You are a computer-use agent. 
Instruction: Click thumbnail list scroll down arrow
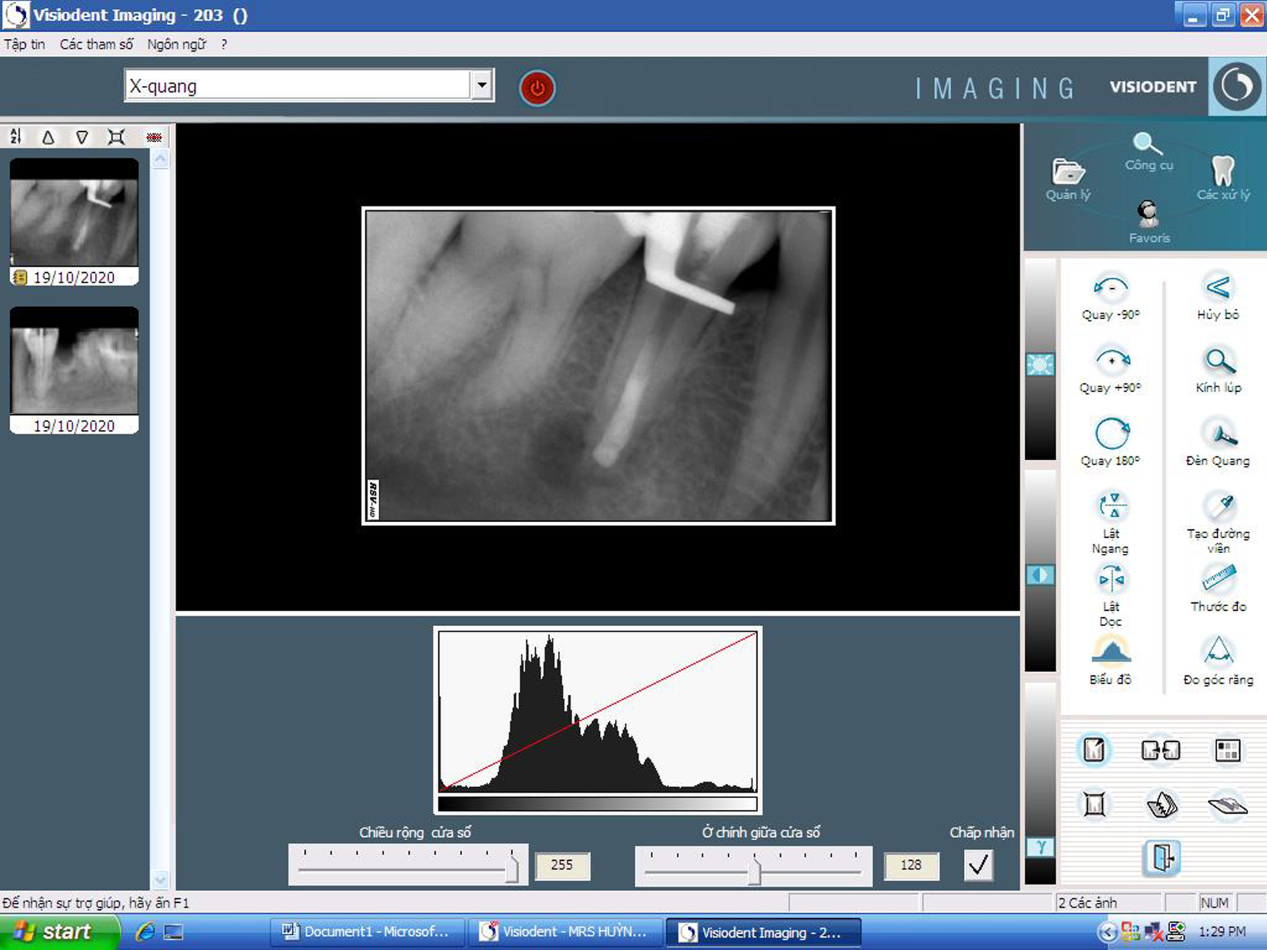(x=160, y=880)
